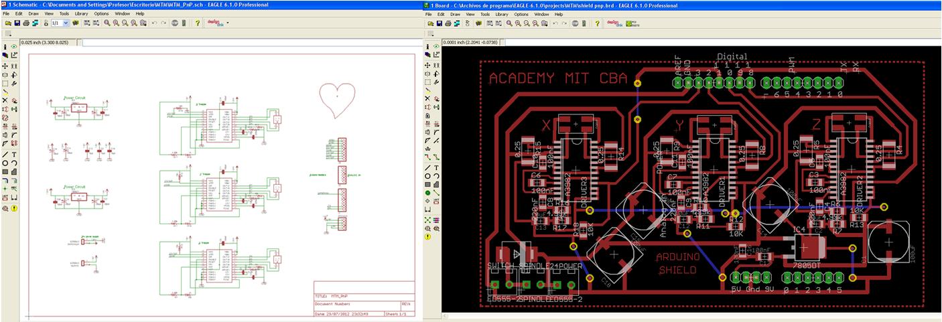Image resolution: width=942 pixels, height=322 pixels.
Task: Open the grid settings icon in Board window
Action: [x=431, y=33]
